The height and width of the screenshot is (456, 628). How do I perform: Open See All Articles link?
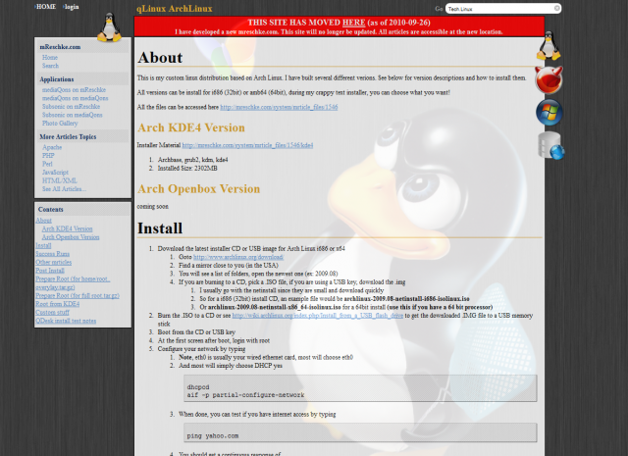tap(64, 189)
